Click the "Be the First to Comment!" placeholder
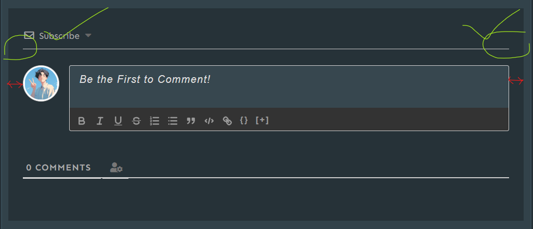 145,79
